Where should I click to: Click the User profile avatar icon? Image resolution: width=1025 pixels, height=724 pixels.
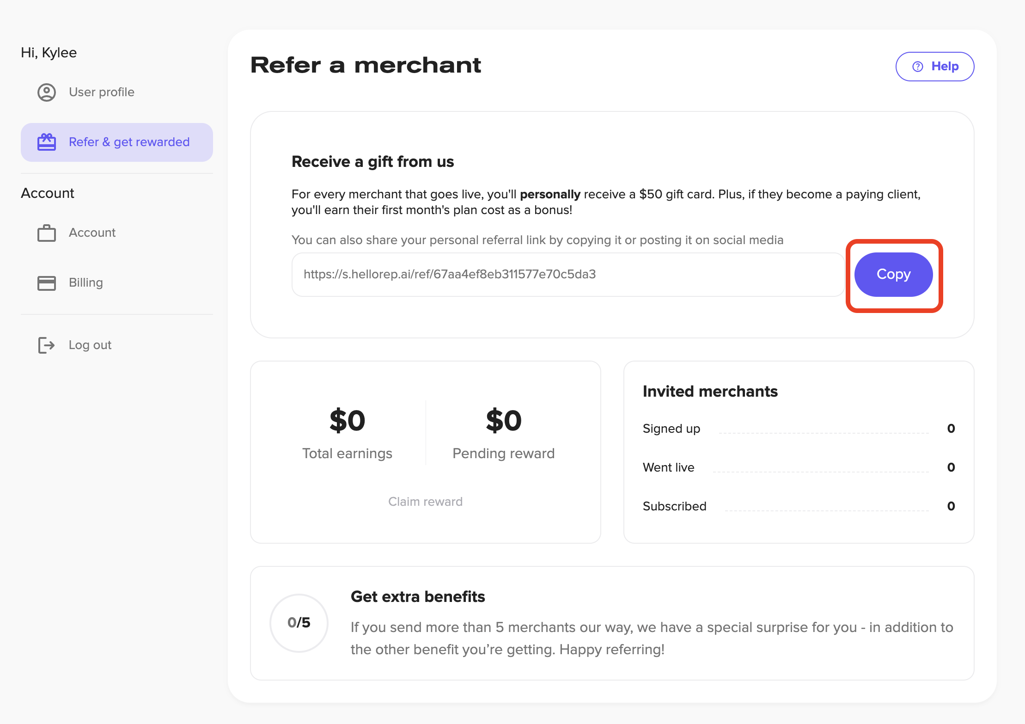pos(47,92)
